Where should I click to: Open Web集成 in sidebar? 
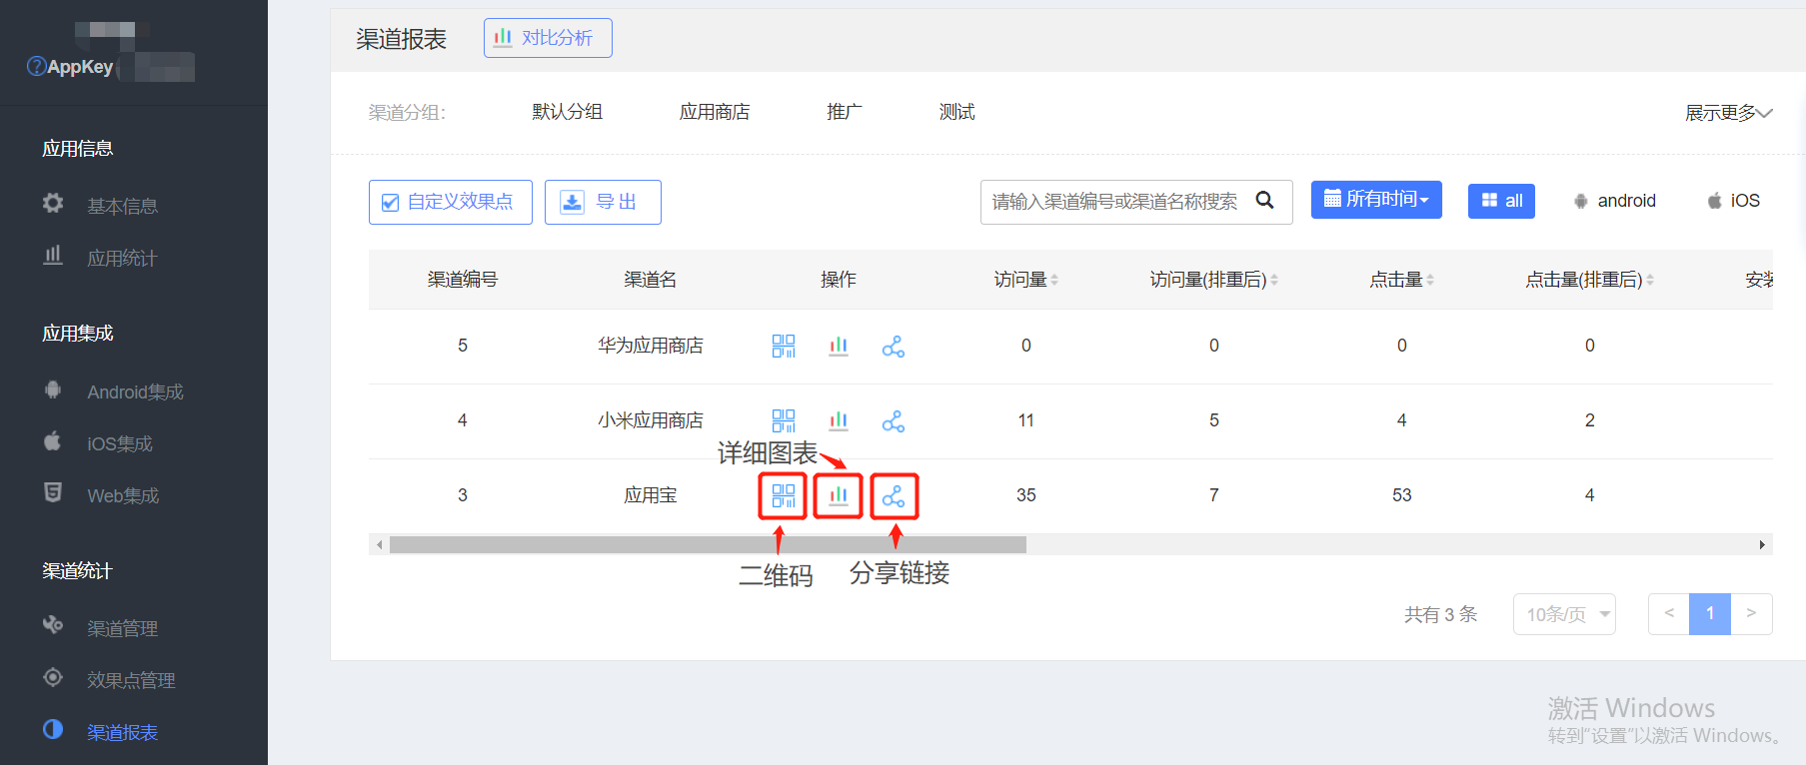(x=122, y=495)
